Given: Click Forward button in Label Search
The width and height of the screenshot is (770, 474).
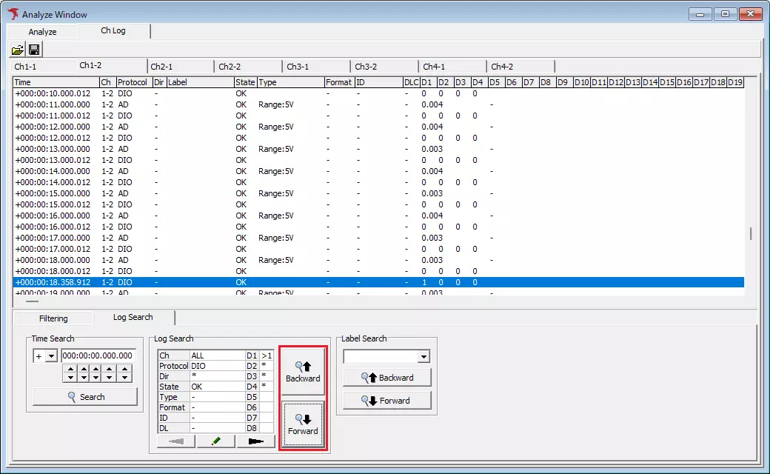Looking at the screenshot, I should tap(386, 401).
